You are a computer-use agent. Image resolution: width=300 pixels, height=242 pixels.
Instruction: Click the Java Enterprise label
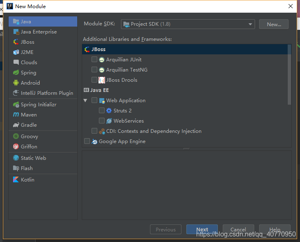point(39,32)
